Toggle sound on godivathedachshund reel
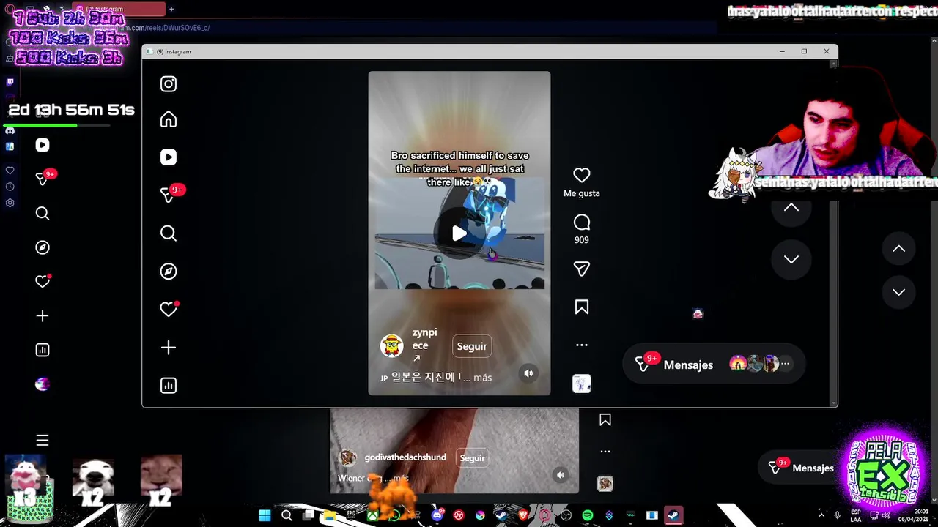The width and height of the screenshot is (938, 527). [x=561, y=474]
